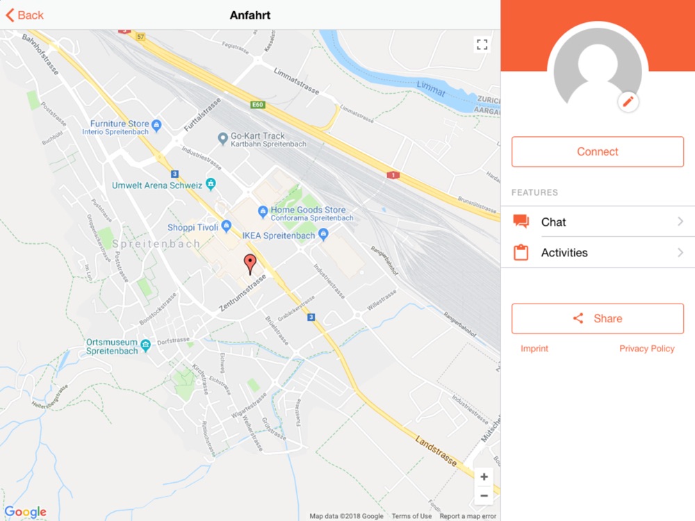695x521 pixels.
Task: Open the Imprint link
Action: click(x=534, y=349)
